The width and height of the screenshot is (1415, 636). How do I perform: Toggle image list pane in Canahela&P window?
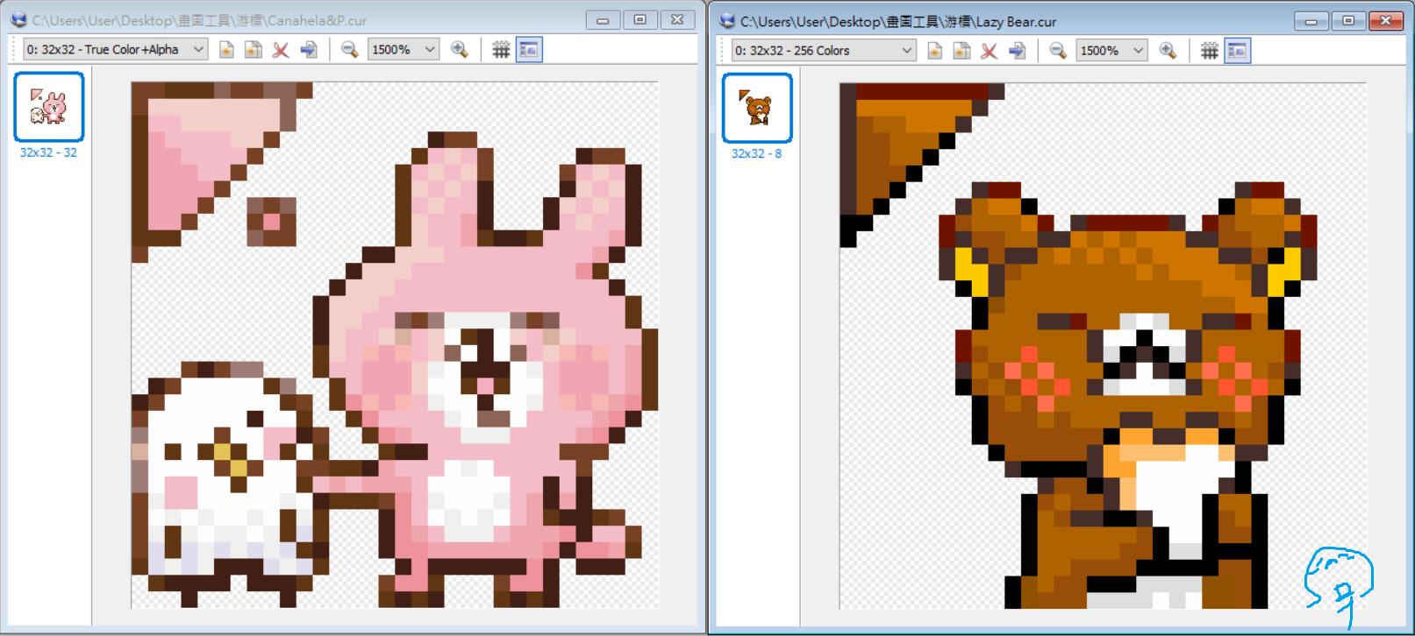pos(529,50)
